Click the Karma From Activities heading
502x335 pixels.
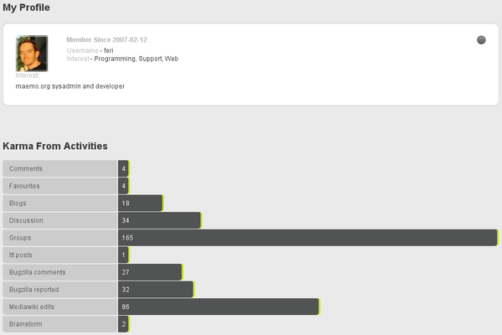[55, 147]
